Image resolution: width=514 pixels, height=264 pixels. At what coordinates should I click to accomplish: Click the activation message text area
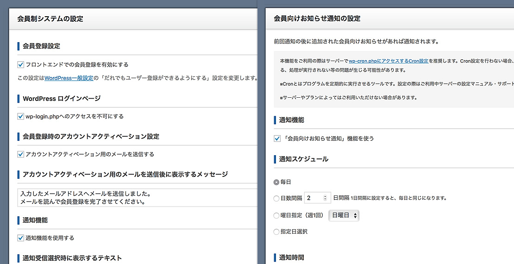[x=137, y=197]
